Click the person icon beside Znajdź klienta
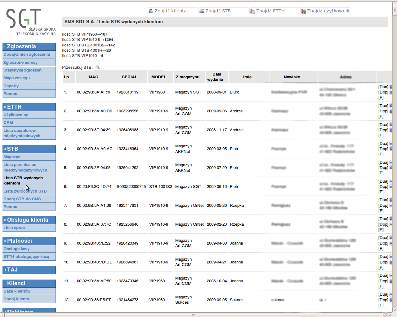Image resolution: width=397 pixels, height=317 pixels. [x=151, y=11]
